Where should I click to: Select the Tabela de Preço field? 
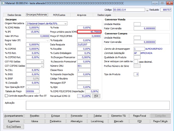click(x=33, y=91)
